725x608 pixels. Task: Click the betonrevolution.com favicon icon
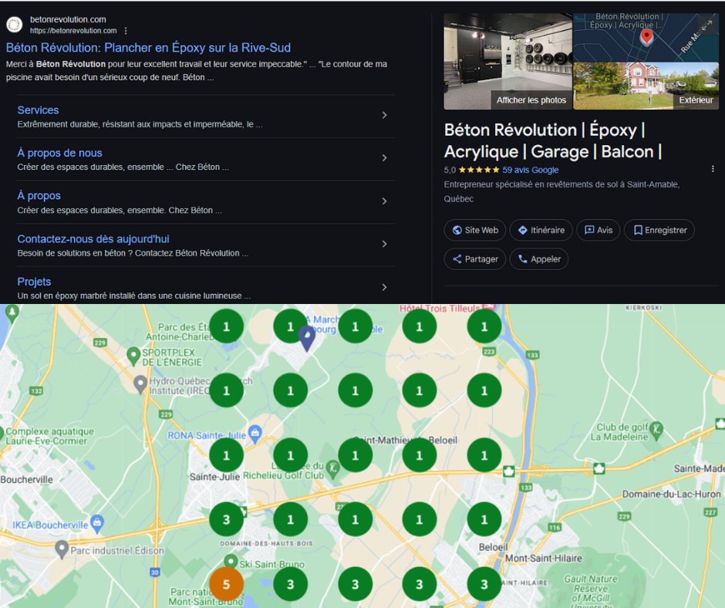click(15, 25)
